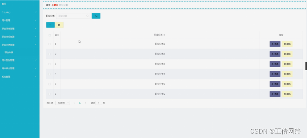Click 删除 delete button for 职业分类2

287,54
